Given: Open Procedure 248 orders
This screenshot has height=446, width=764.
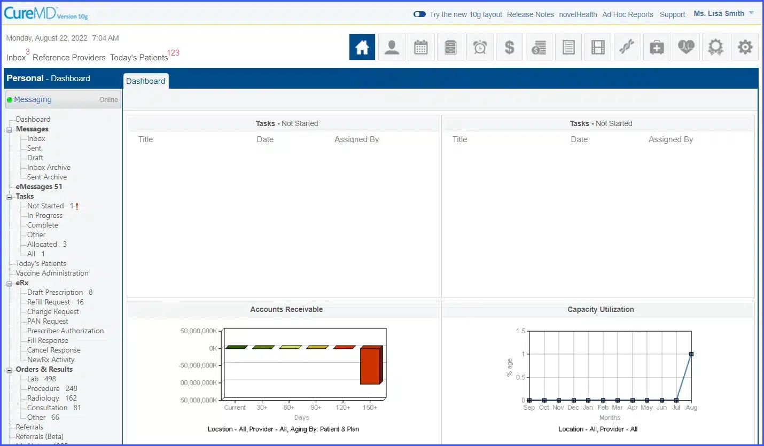Looking at the screenshot, I should tap(52, 389).
